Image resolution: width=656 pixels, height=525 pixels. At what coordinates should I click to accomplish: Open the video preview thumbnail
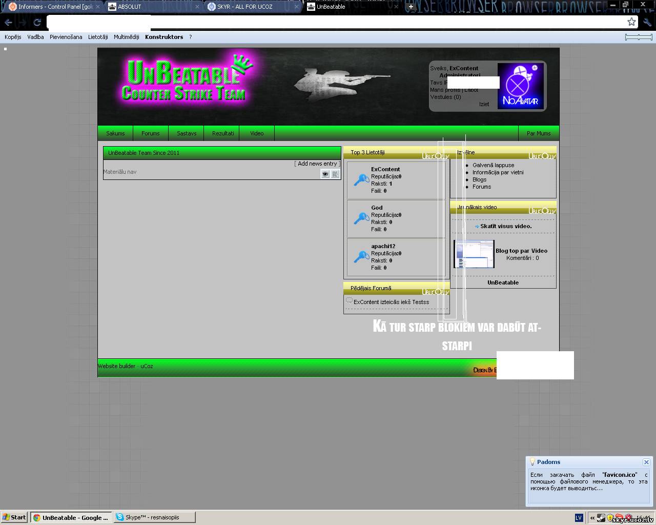474,254
